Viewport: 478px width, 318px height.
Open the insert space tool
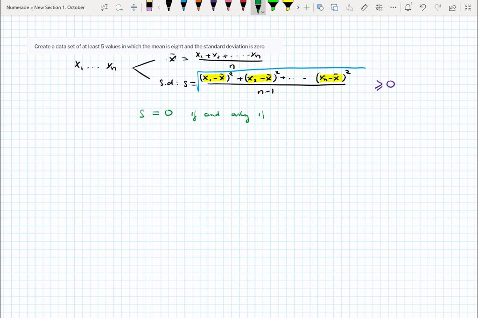coord(135,7)
